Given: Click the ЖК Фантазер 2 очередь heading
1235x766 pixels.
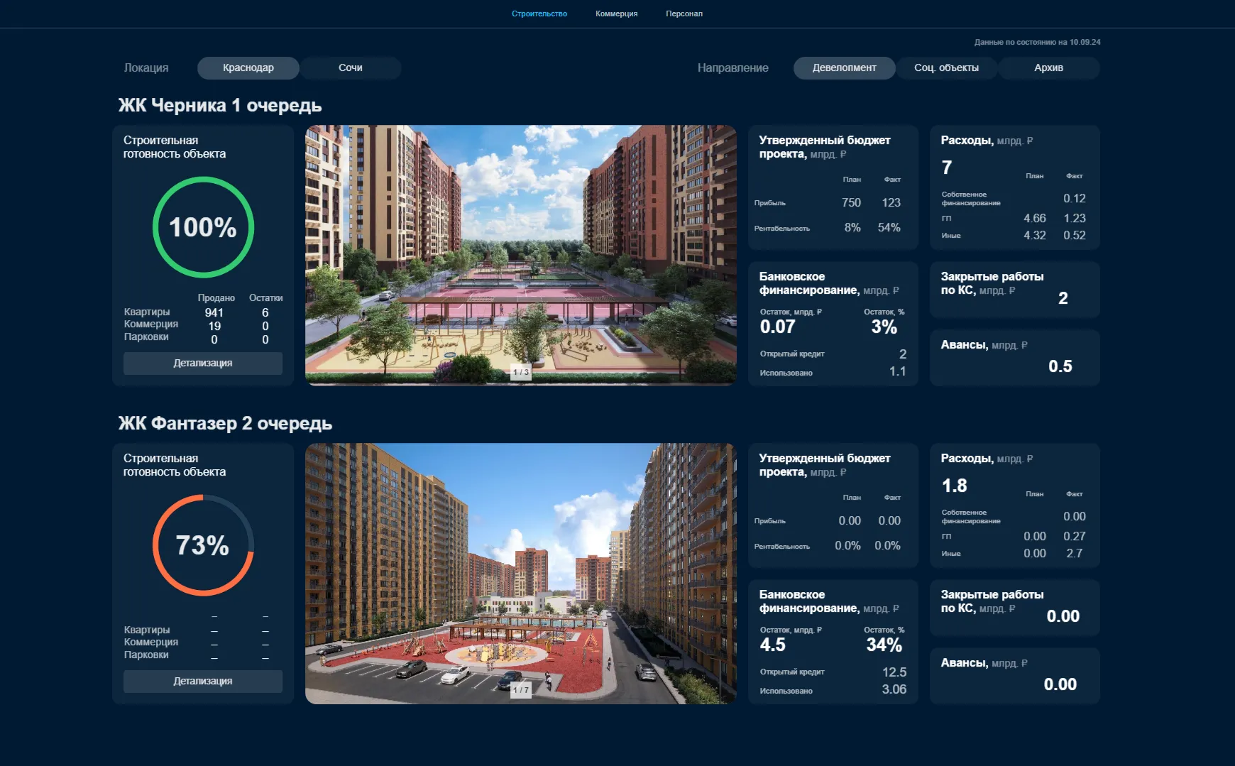Looking at the screenshot, I should [x=225, y=423].
